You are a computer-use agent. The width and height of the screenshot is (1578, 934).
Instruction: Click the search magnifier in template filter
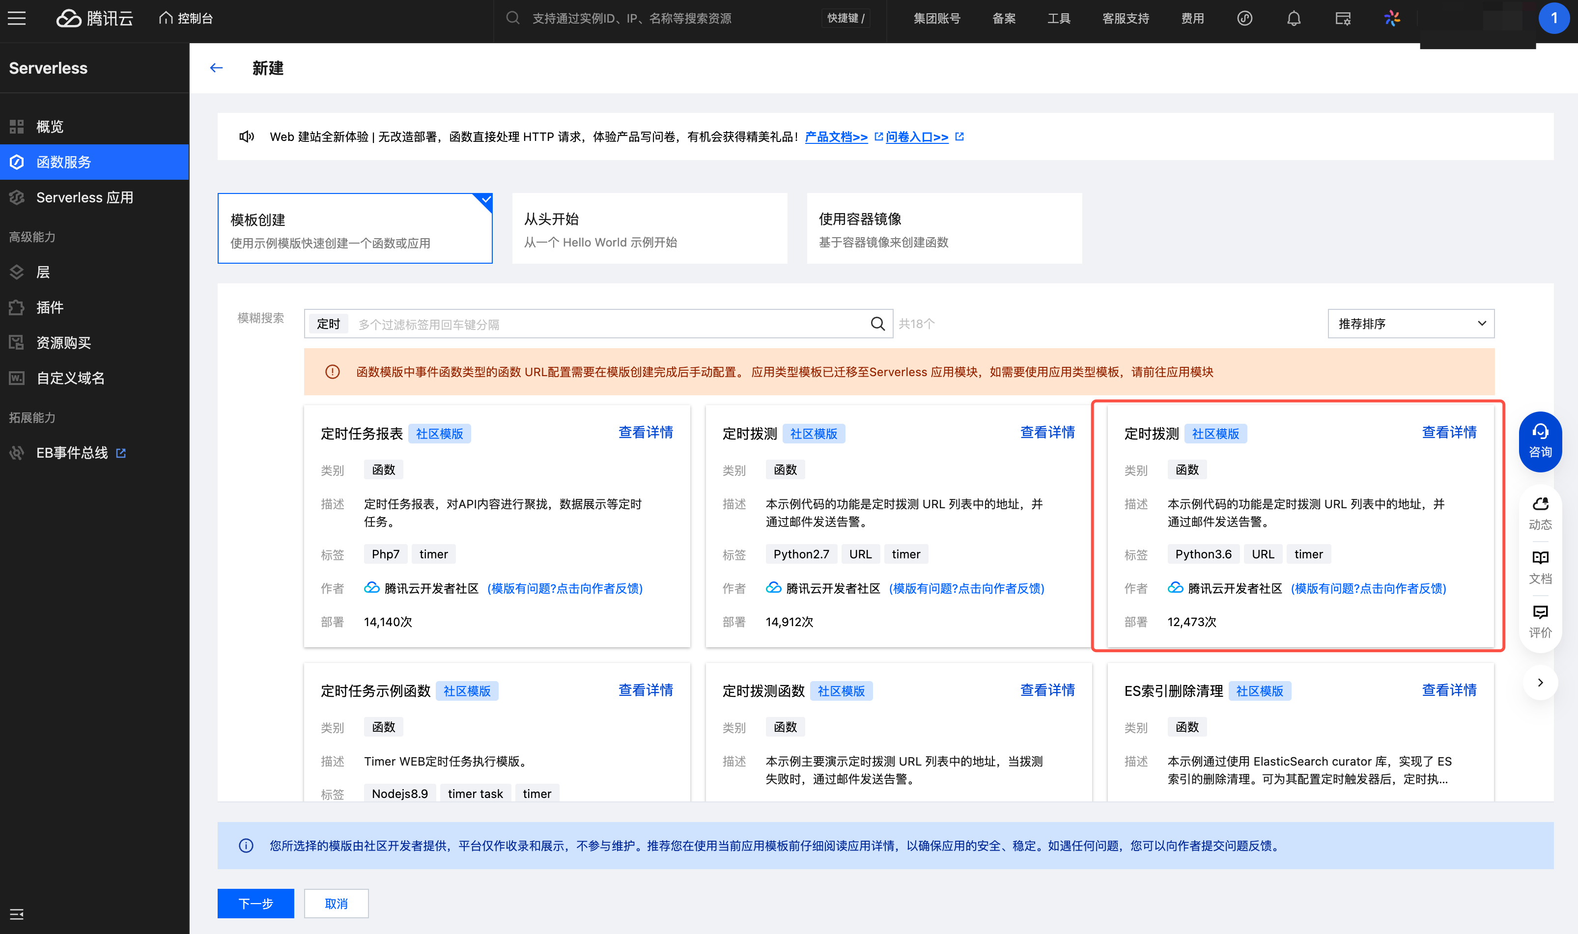877,324
